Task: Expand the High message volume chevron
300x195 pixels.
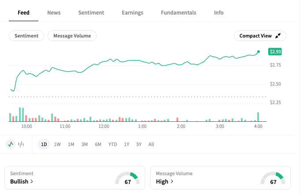Action: coord(172,181)
